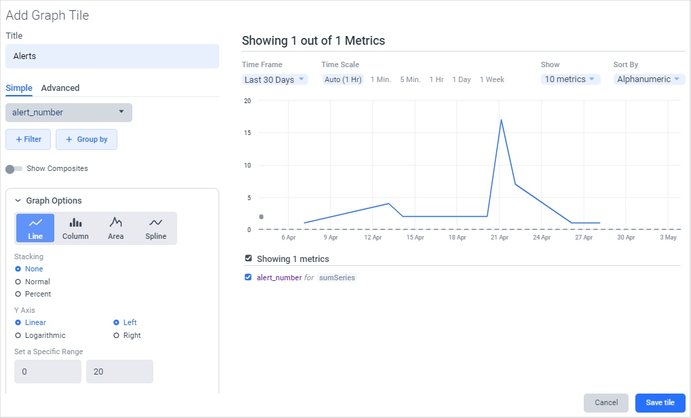The image size is (691, 418).
Task: Switch to the Advanced tab
Action: click(60, 88)
